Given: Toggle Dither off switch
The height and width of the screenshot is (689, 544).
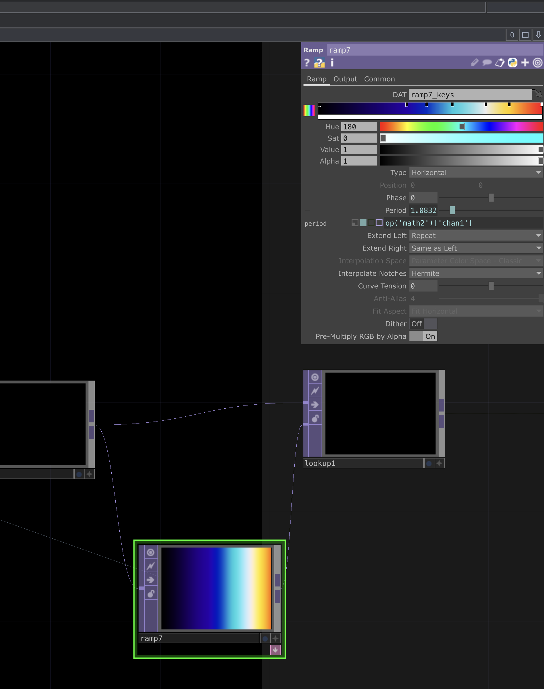Looking at the screenshot, I should (423, 324).
